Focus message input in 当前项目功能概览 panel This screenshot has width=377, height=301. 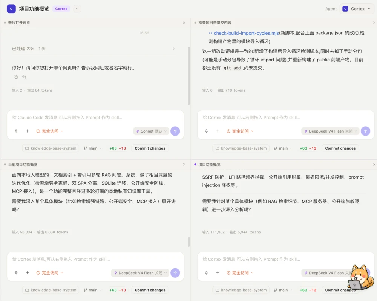click(95, 259)
